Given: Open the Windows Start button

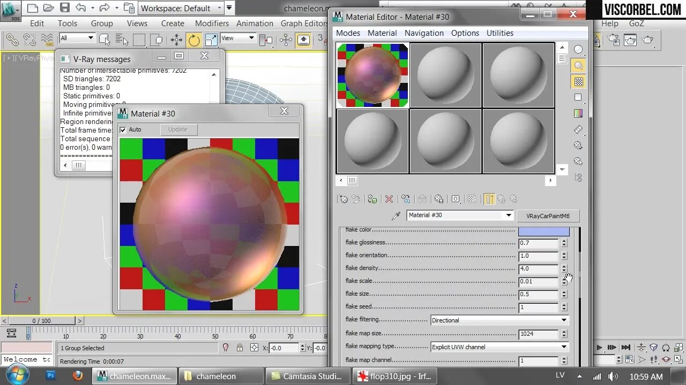Looking at the screenshot, I should click(17, 375).
